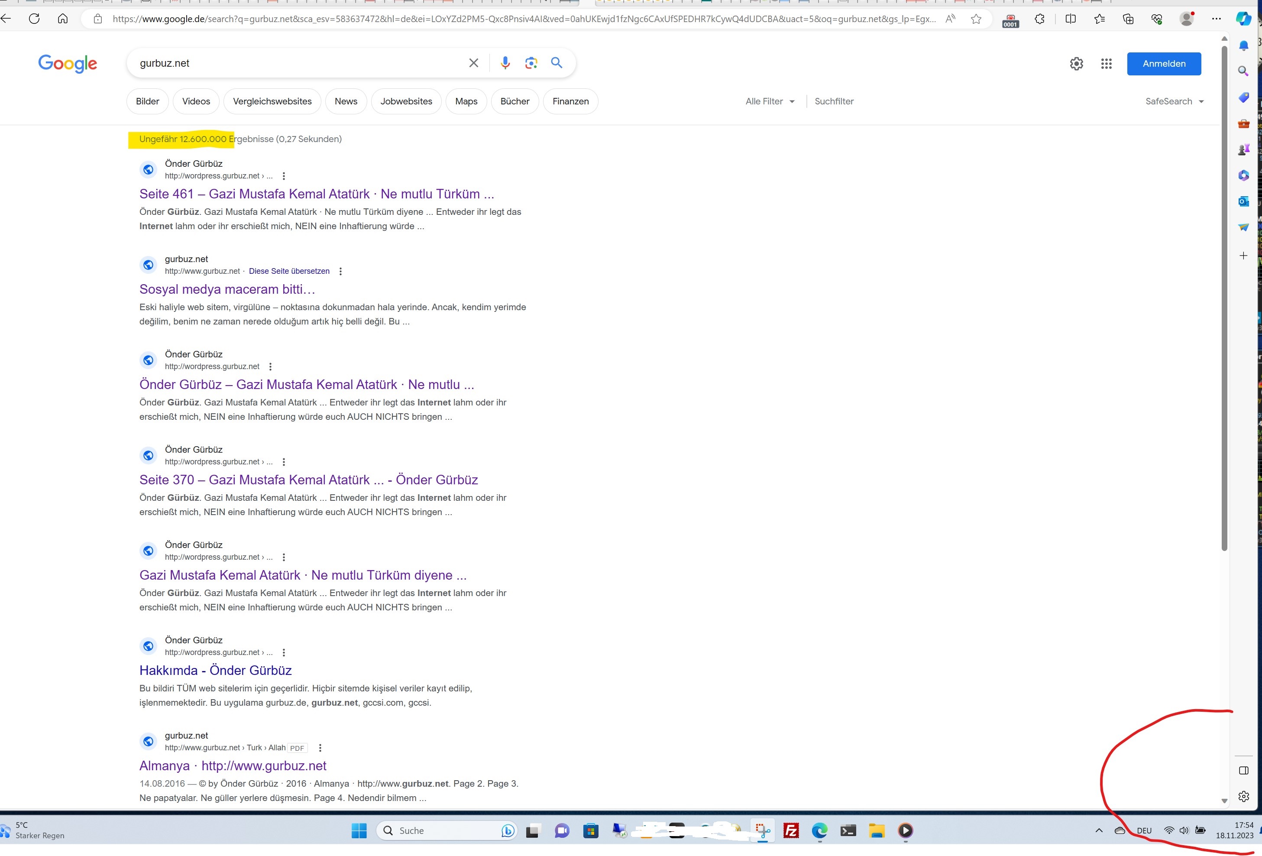Open the Copilot sidebar icon

tap(1243, 19)
